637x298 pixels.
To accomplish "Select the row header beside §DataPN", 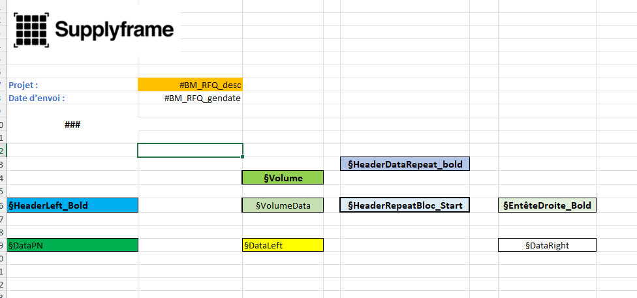I will coord(3,245).
